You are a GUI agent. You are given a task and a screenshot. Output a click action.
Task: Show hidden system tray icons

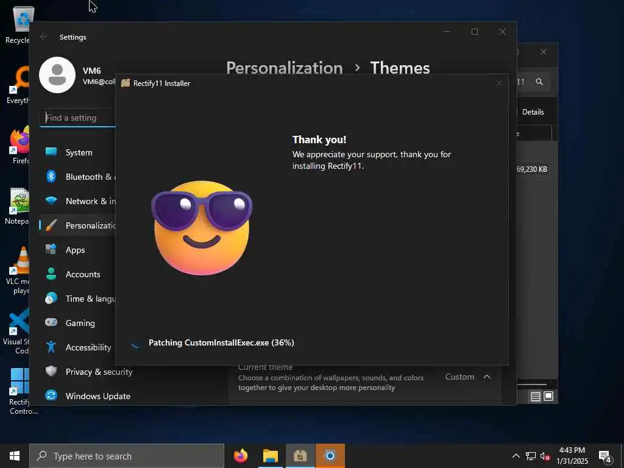point(516,456)
